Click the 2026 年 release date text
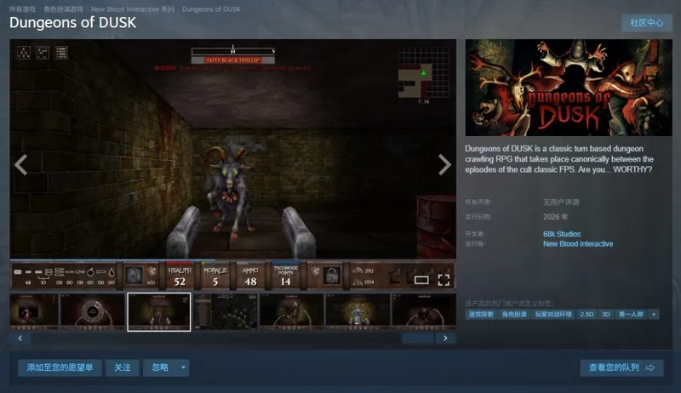Image resolution: width=681 pixels, height=393 pixels. pyautogui.click(x=556, y=216)
